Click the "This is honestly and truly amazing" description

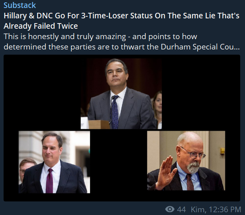100,36
